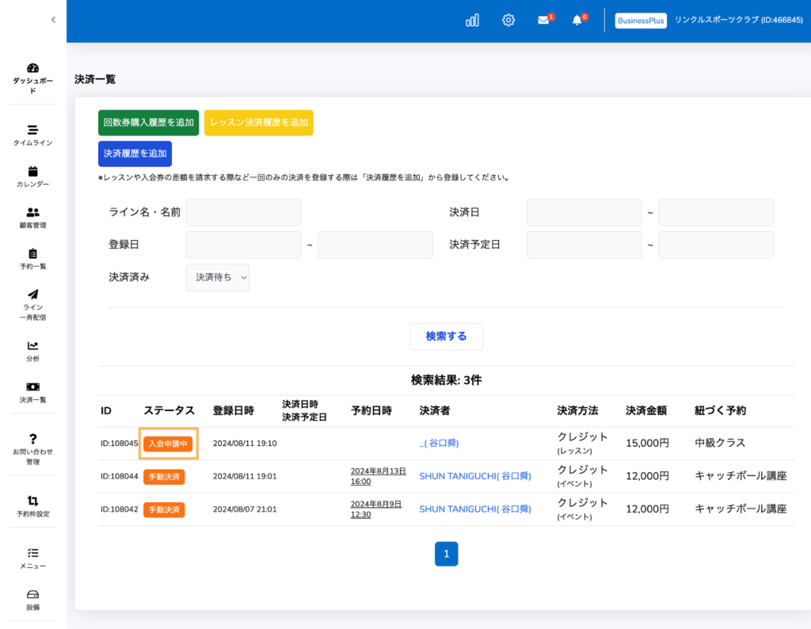Click the 検索結果: 3件 result count

(x=447, y=381)
